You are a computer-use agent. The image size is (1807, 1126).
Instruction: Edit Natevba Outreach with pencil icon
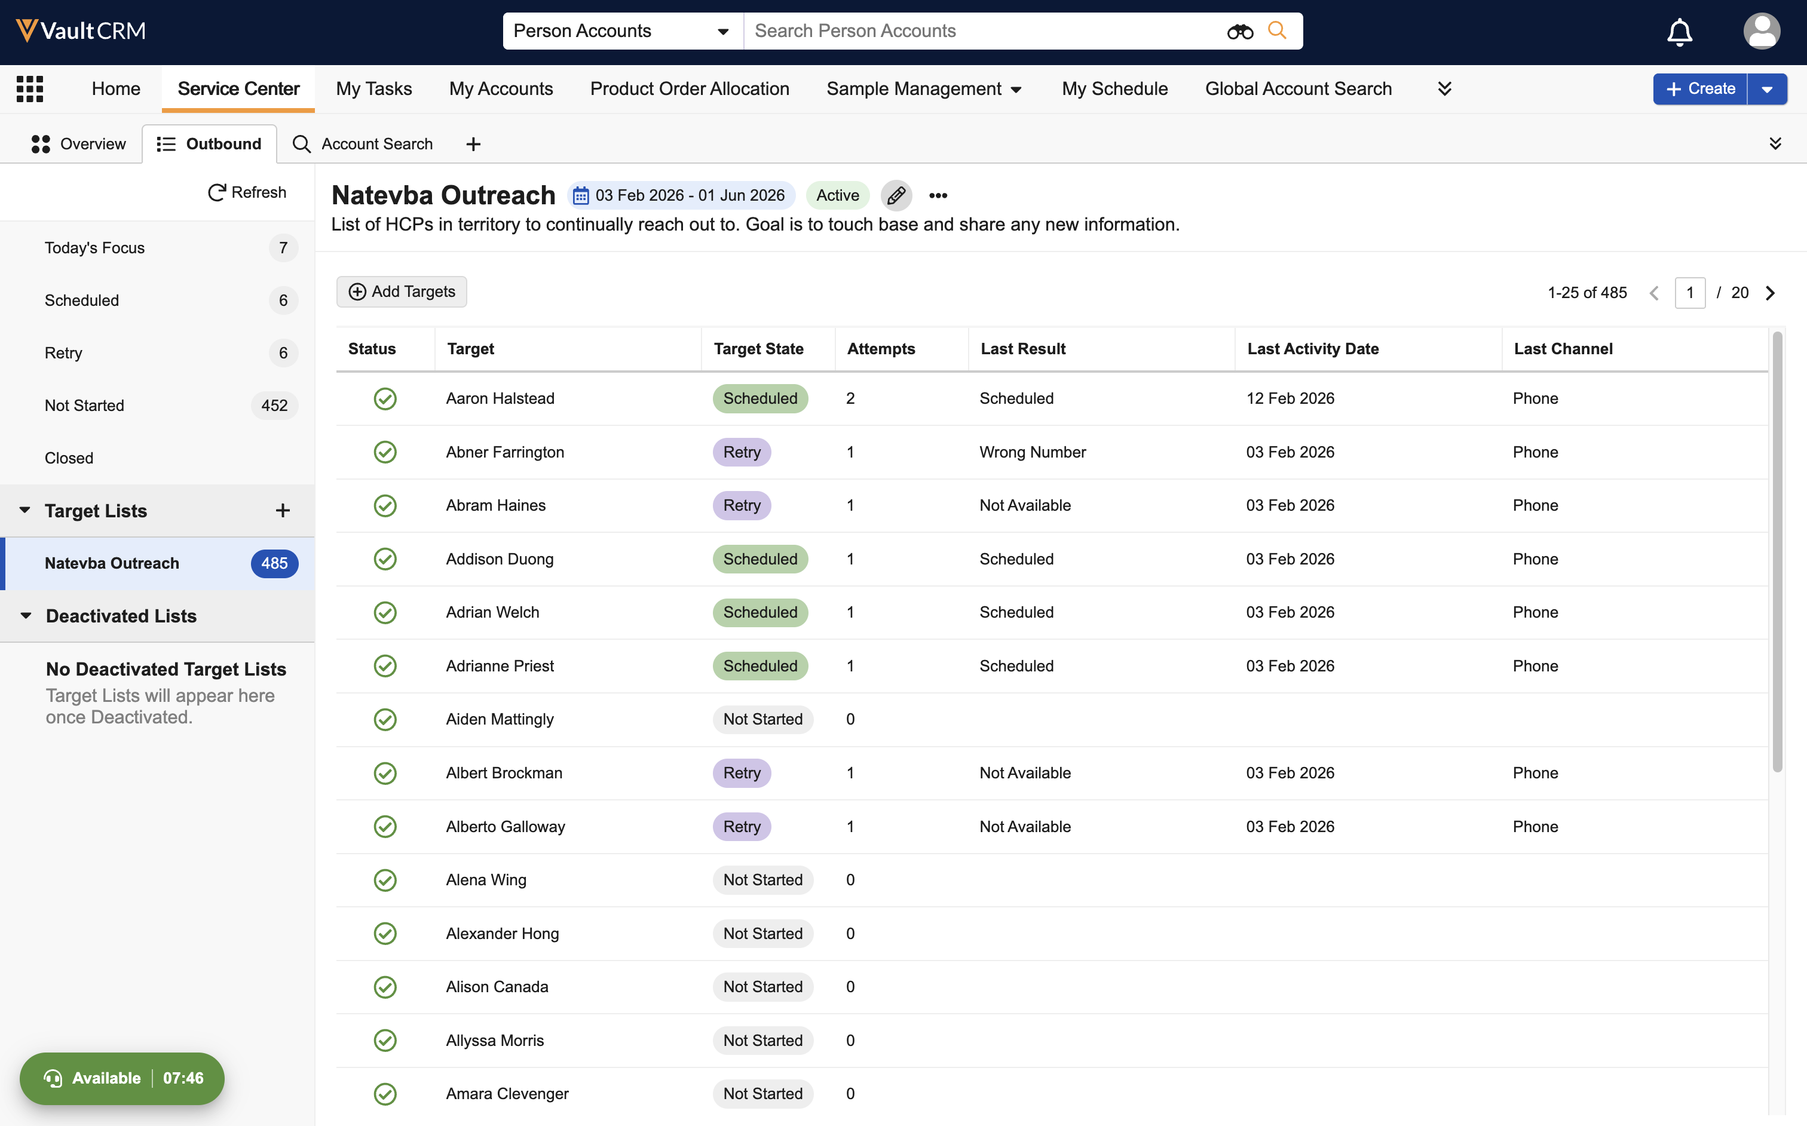pos(896,195)
